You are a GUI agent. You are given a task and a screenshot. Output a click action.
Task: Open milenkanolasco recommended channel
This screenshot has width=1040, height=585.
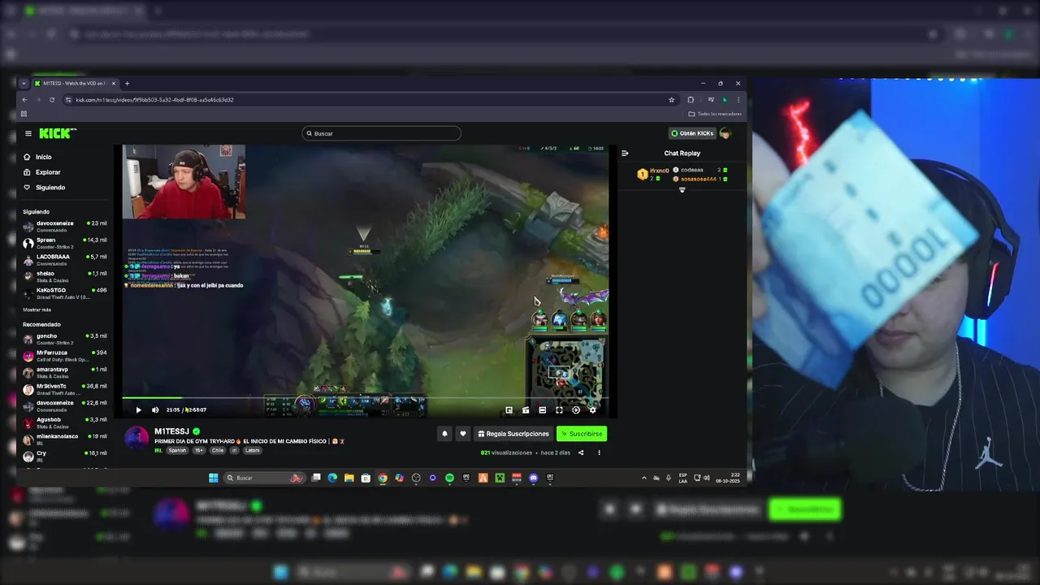coord(65,440)
